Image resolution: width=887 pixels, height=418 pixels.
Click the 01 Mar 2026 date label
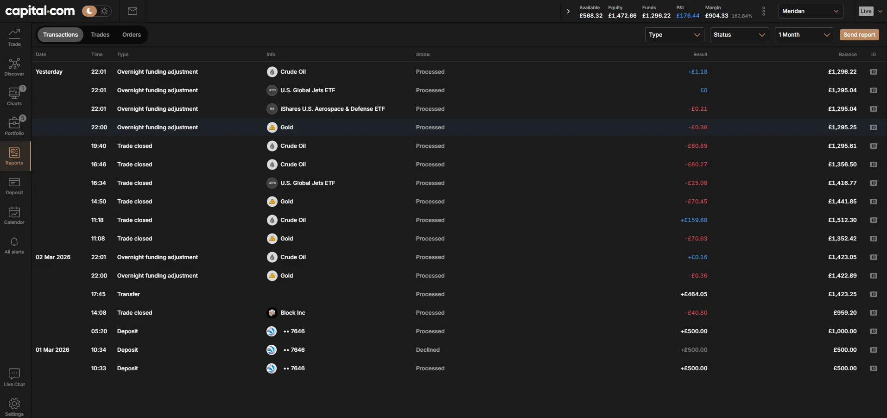(52, 350)
